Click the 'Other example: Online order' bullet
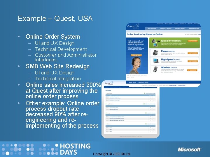210x157 pixels. point(62,115)
